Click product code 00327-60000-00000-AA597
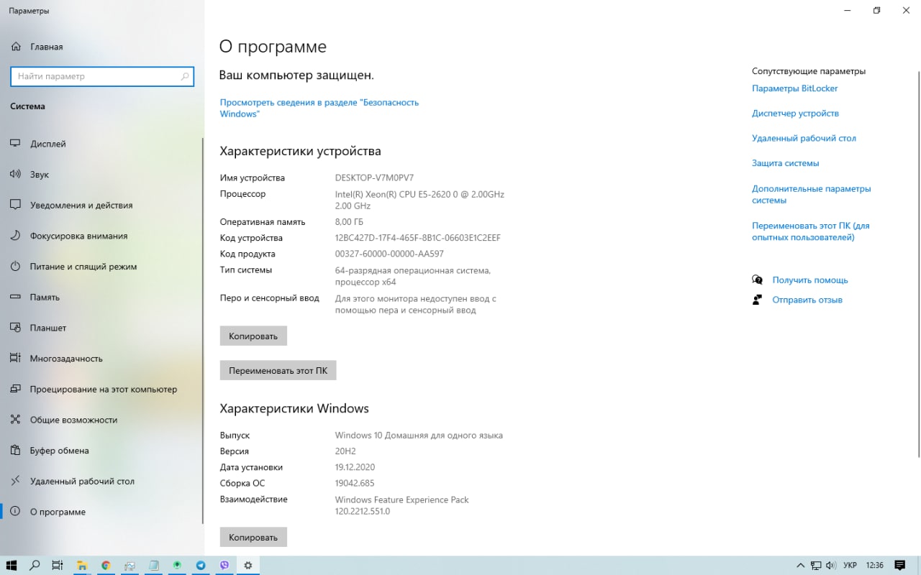Viewport: 921px width, 575px height. click(x=389, y=254)
